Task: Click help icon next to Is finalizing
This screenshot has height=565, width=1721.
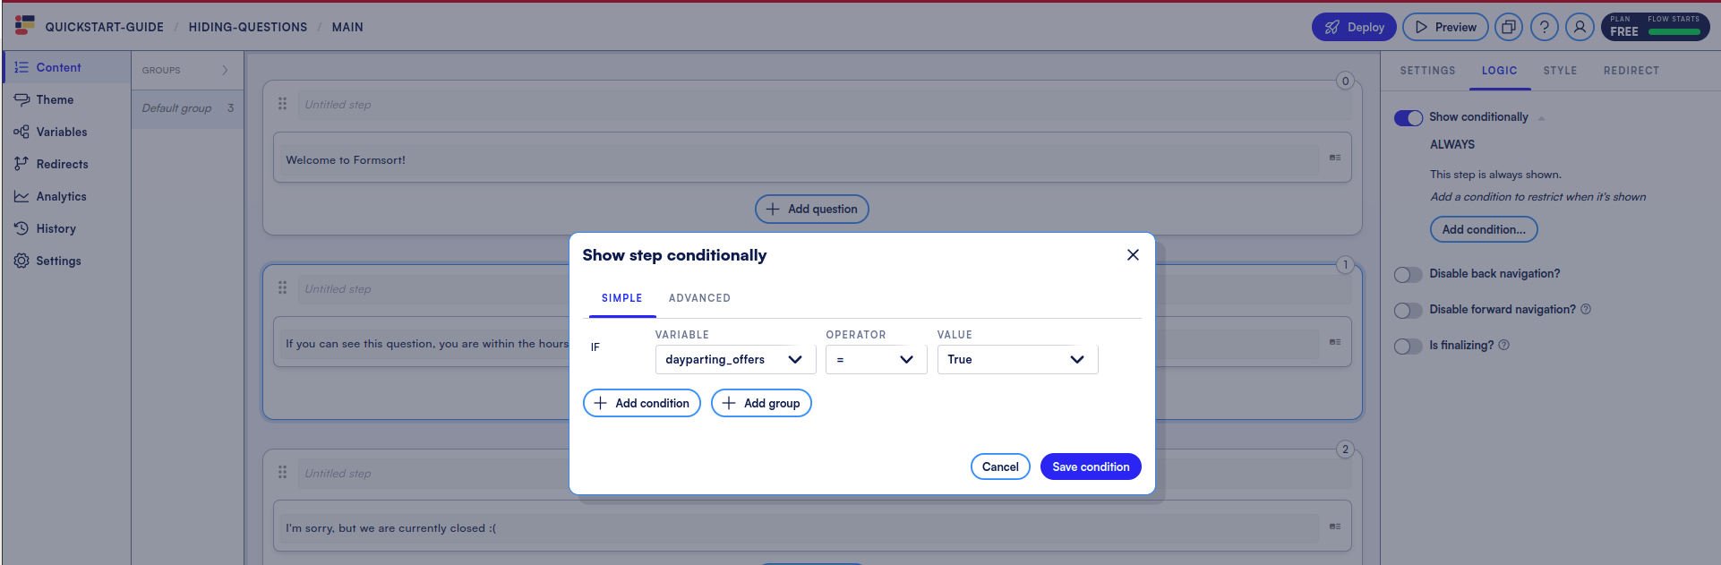Action: (x=1503, y=345)
